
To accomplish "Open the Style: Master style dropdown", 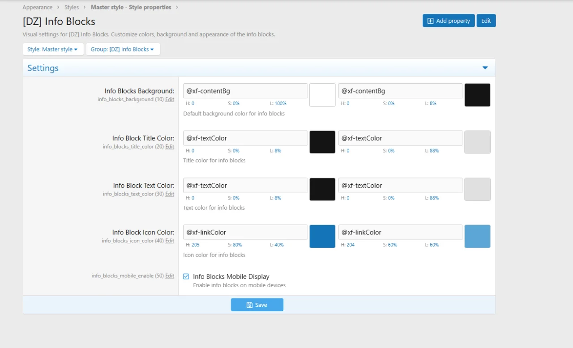I will coord(53,49).
